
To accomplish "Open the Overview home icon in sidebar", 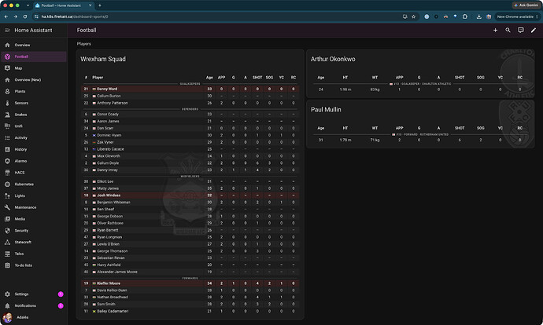I will pyautogui.click(x=7, y=45).
